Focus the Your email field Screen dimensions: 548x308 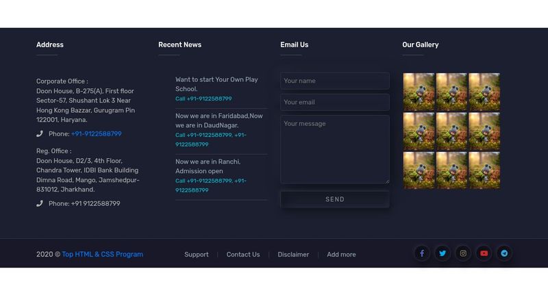pyautogui.click(x=334, y=102)
